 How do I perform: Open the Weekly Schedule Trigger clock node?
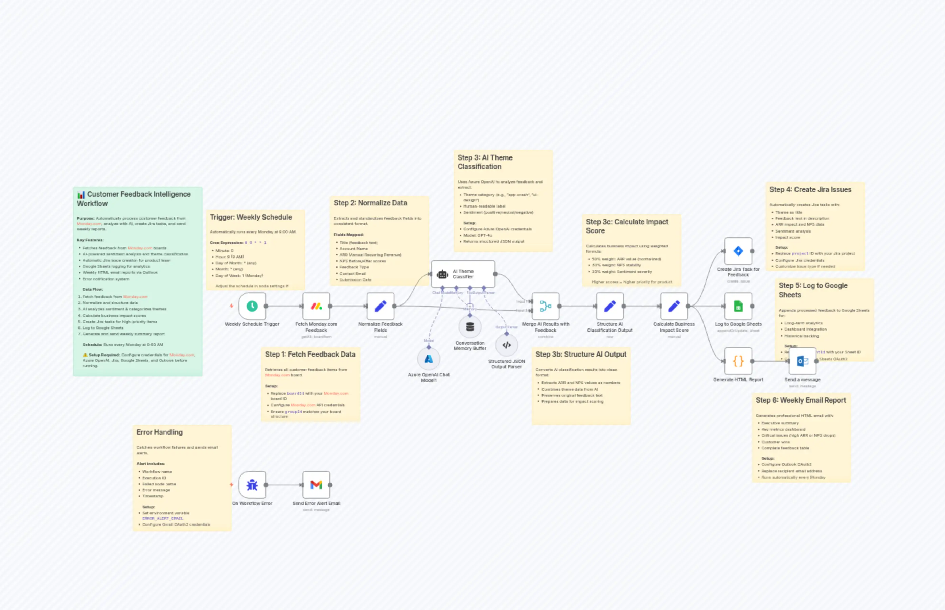pyautogui.click(x=253, y=306)
